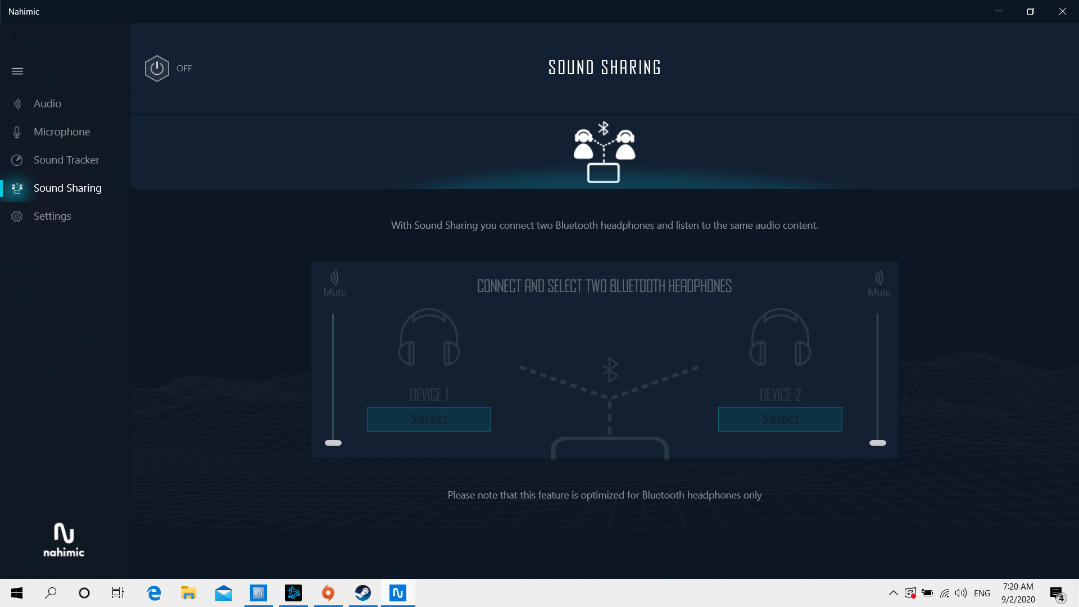Click the Bluetooth-only note text
Viewport: 1079px width, 607px height.
[x=605, y=495]
